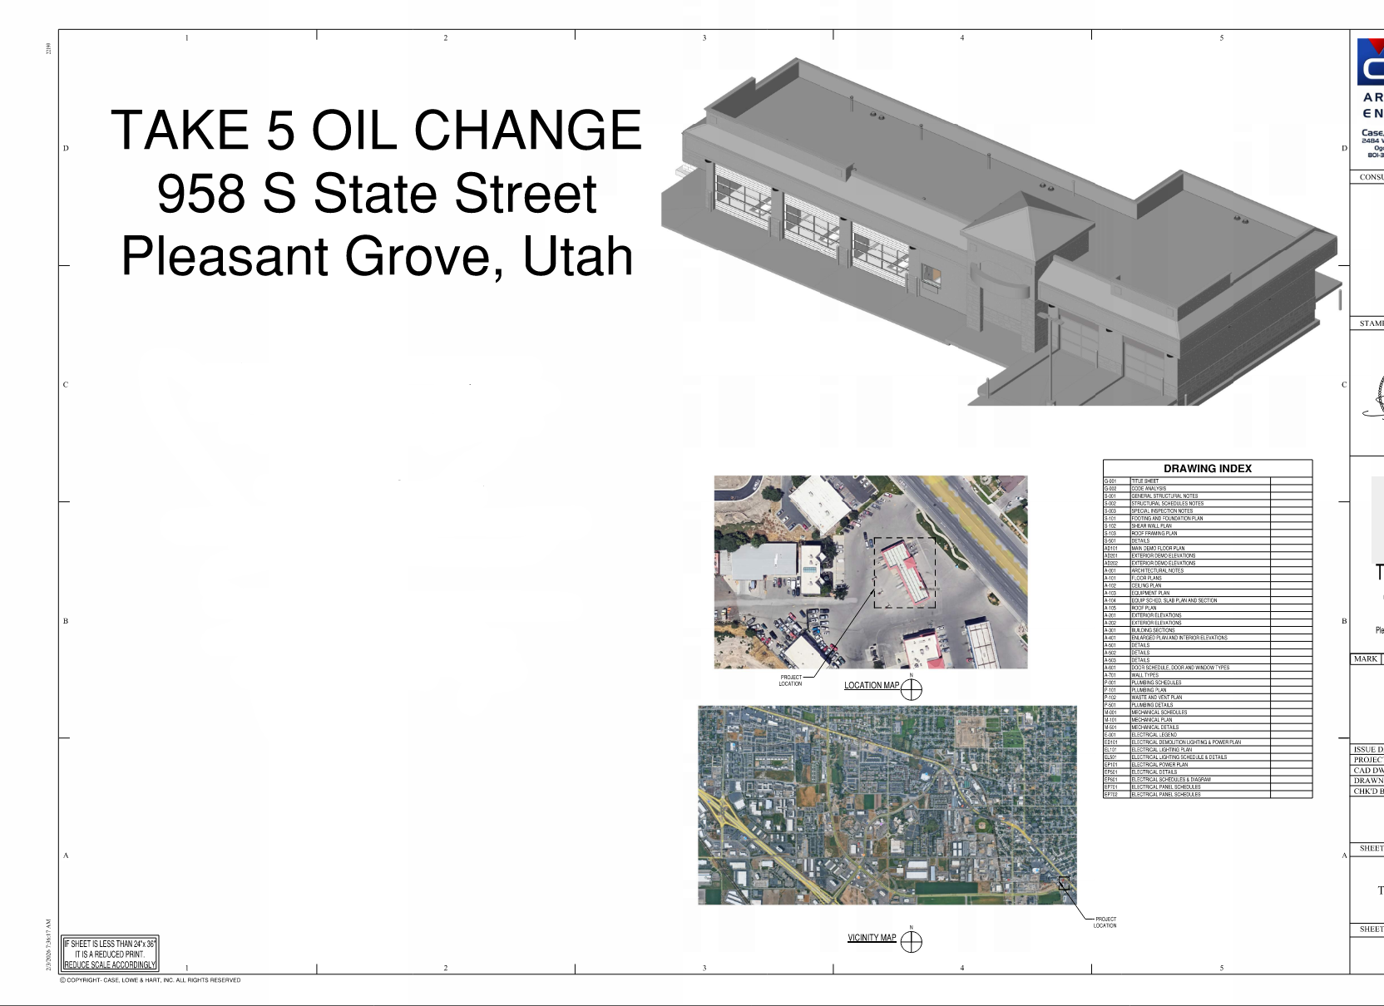Click sheet number 'AD202' in the index
Viewport: 1384px width, 1006px height.
1110,564
